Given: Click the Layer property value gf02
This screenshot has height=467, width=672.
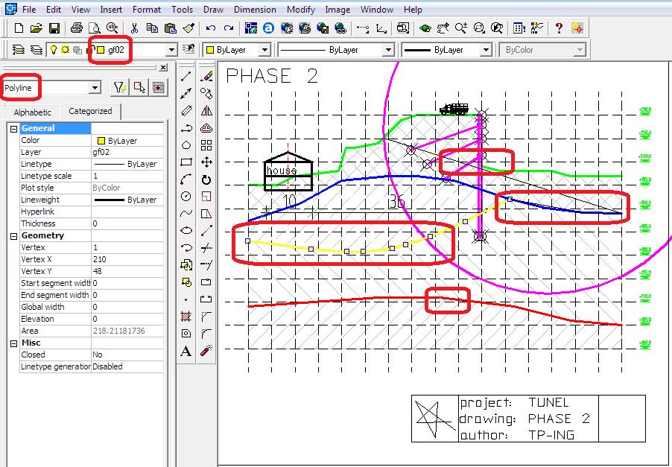Looking at the screenshot, I should 127,152.
